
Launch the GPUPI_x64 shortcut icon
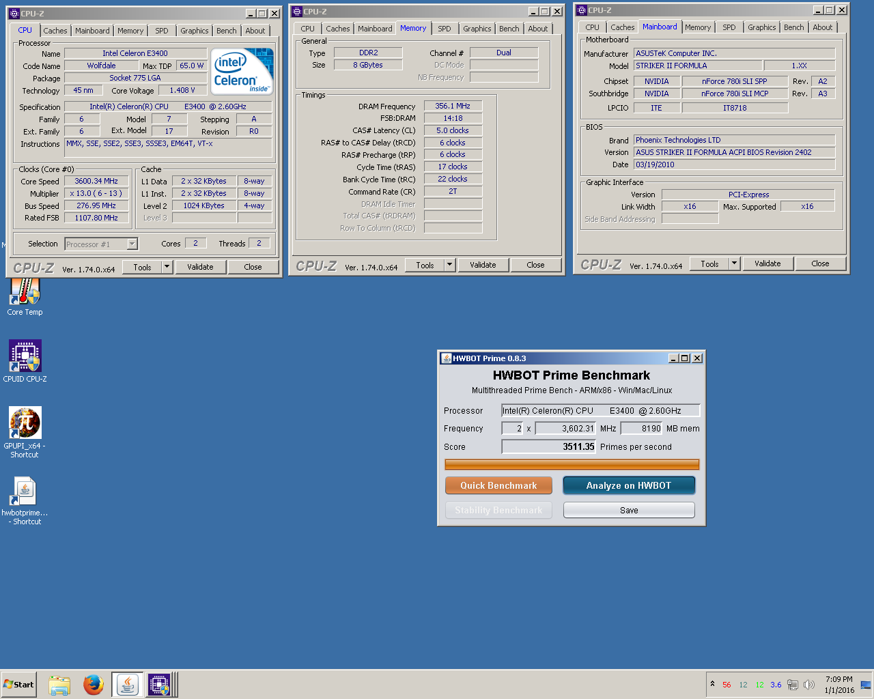click(25, 431)
